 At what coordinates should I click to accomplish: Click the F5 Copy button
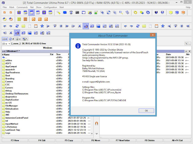point(69,140)
